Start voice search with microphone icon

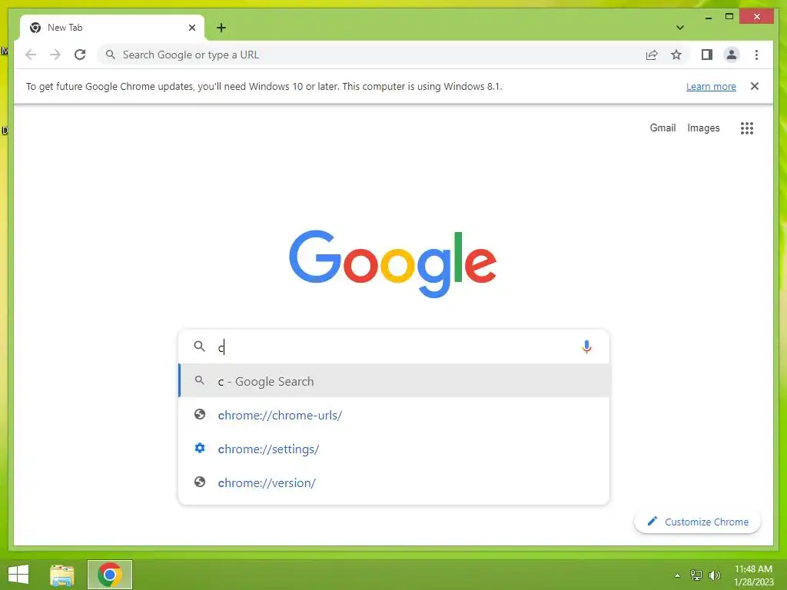[x=586, y=346]
